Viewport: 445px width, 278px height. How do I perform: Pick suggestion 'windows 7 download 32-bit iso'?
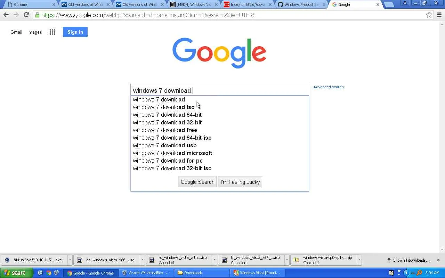tap(219, 168)
